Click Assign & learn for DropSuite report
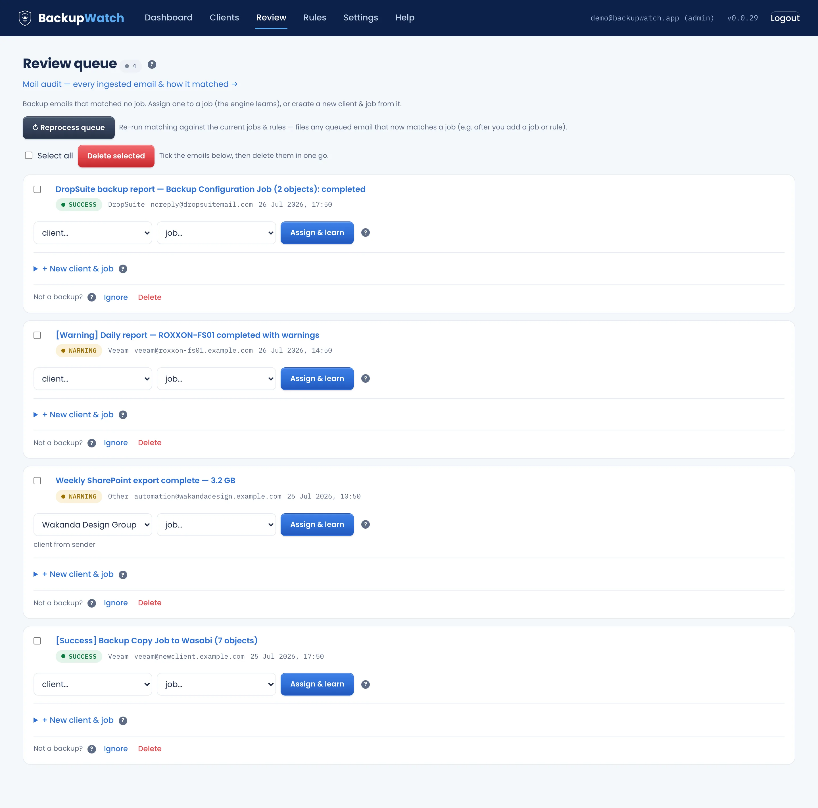Viewport: 818px width, 808px height. click(x=317, y=232)
